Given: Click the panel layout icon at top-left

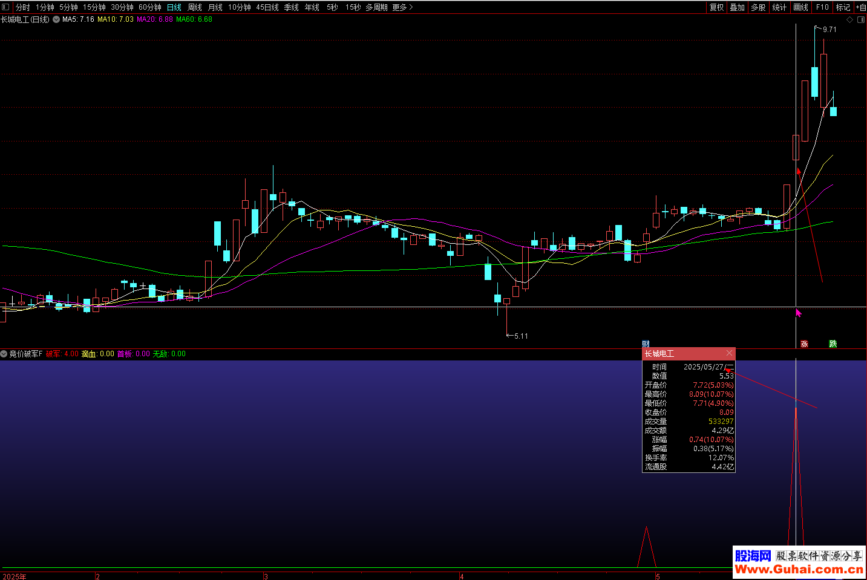Looking at the screenshot, I should coord(5,7).
